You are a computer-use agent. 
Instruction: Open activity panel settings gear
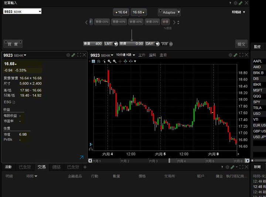[x=228, y=167]
